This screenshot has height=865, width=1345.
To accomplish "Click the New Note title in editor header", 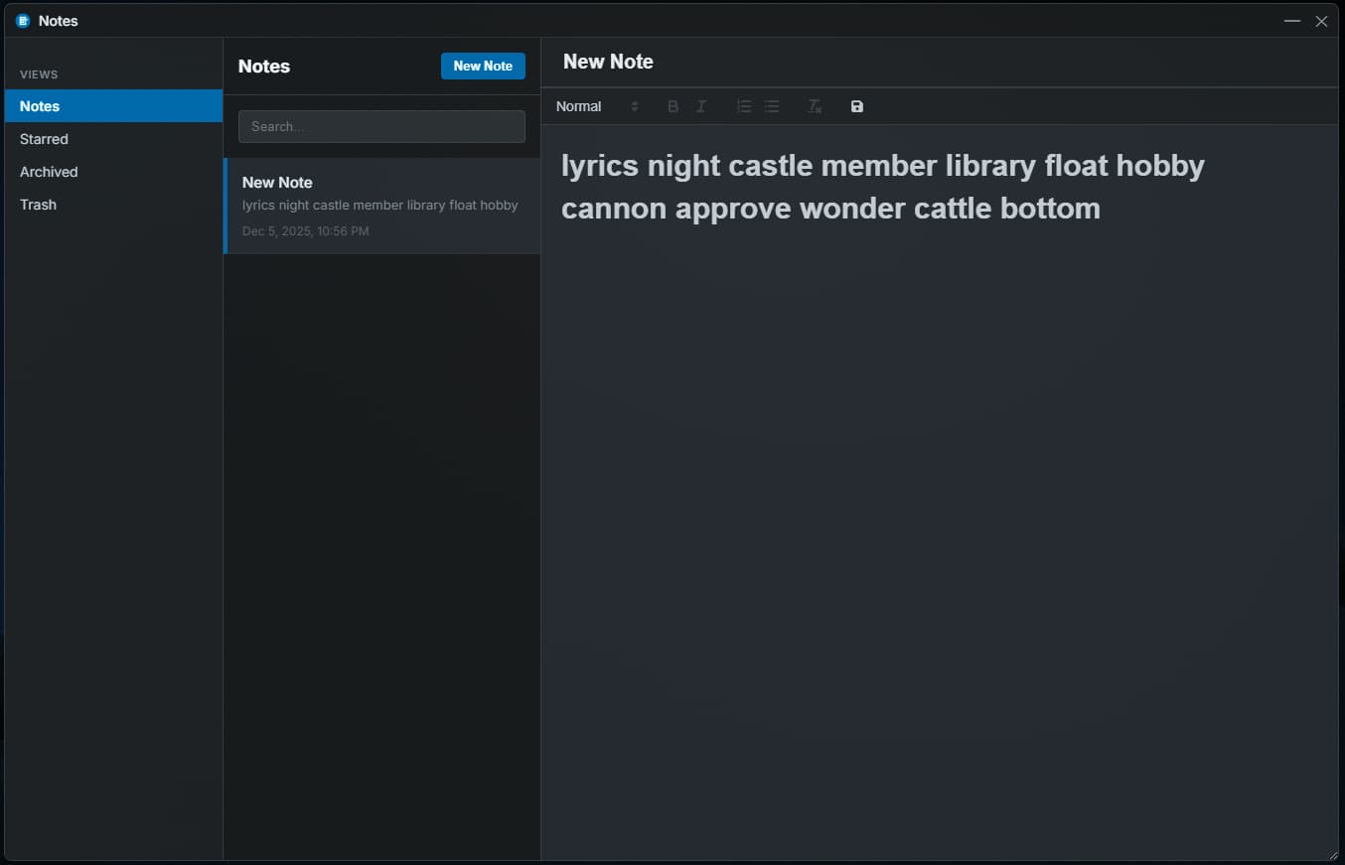I will tap(608, 62).
